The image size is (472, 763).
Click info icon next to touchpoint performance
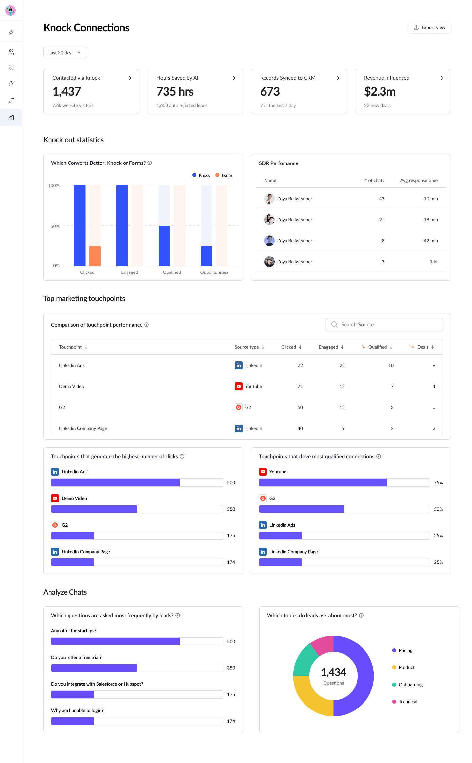pos(147,325)
